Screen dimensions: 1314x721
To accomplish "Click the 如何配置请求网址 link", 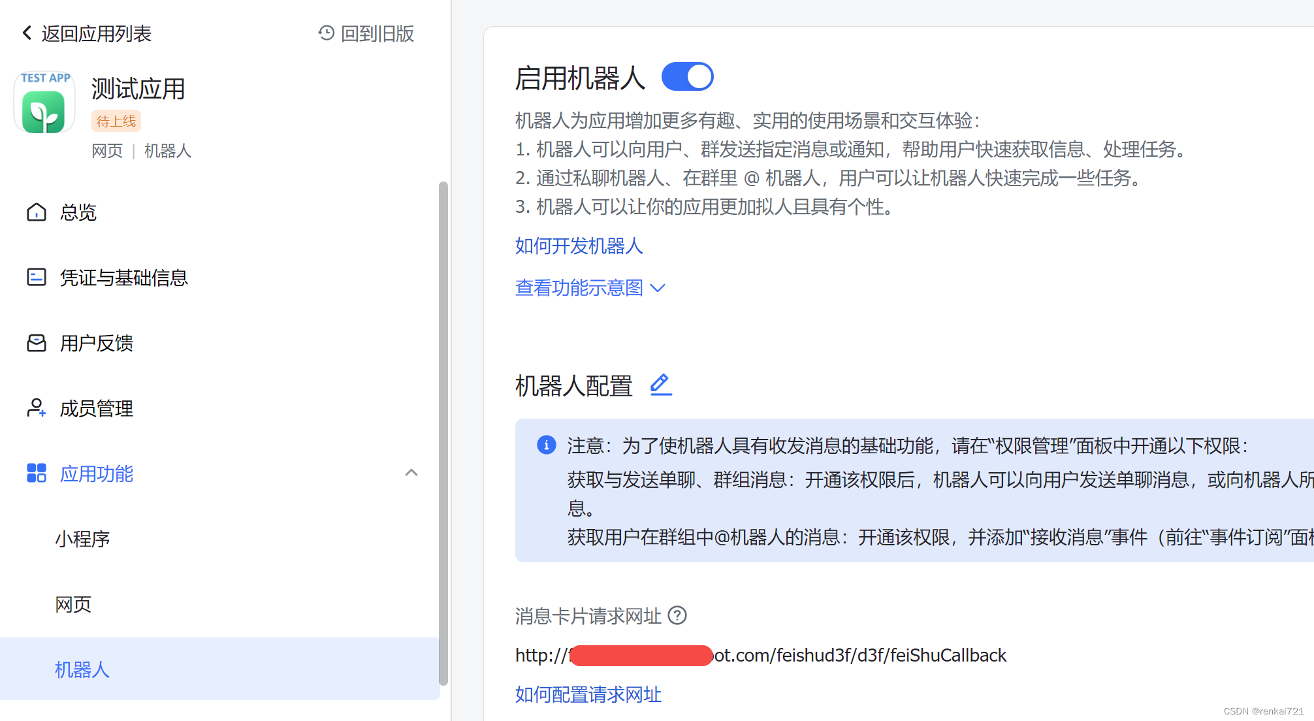I will click(587, 695).
